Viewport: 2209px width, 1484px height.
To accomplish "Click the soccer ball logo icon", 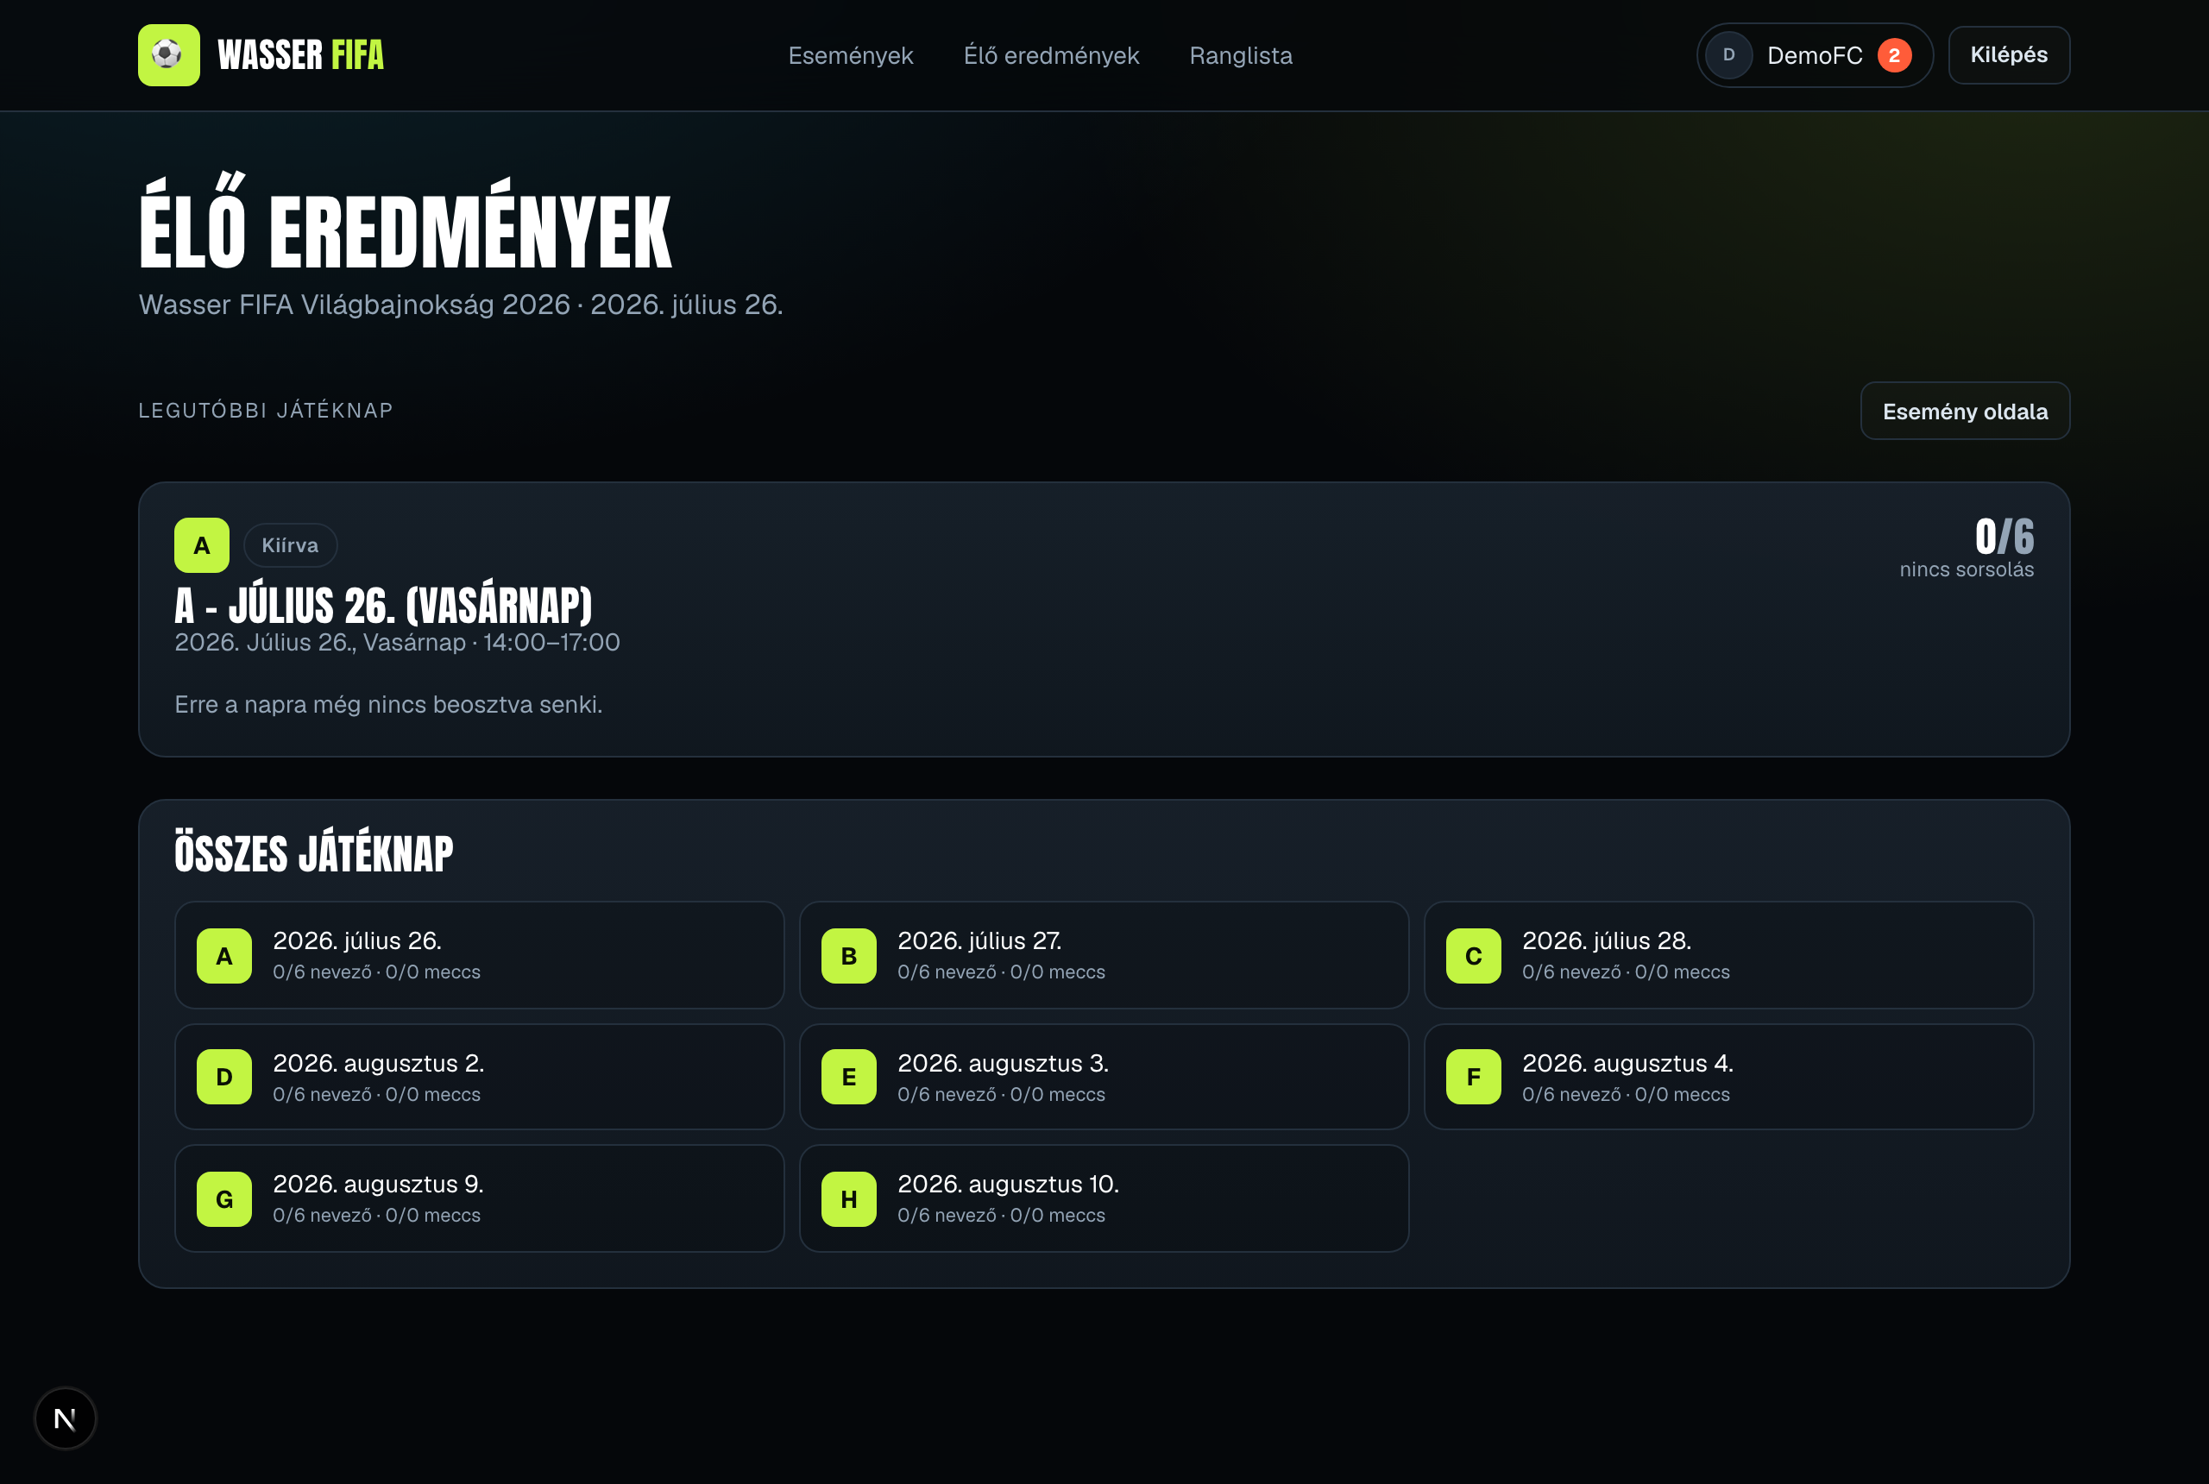I will [168, 55].
